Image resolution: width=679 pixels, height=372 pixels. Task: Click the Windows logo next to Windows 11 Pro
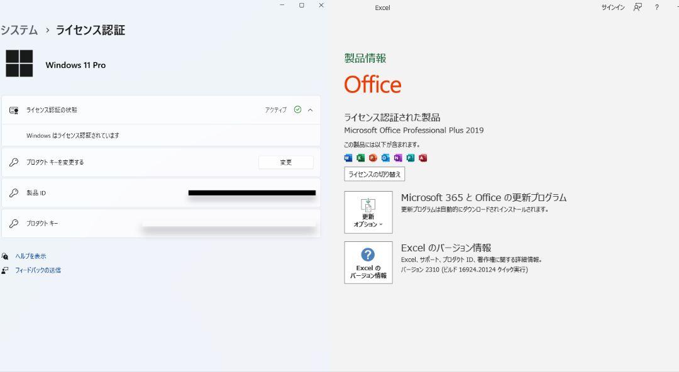tap(19, 63)
